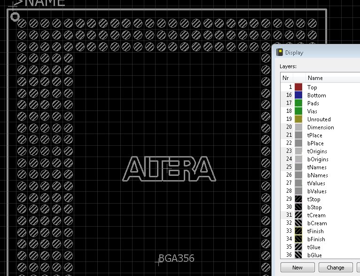The image size is (360, 276).
Task: Select the bCream layer row
Action: point(320,223)
